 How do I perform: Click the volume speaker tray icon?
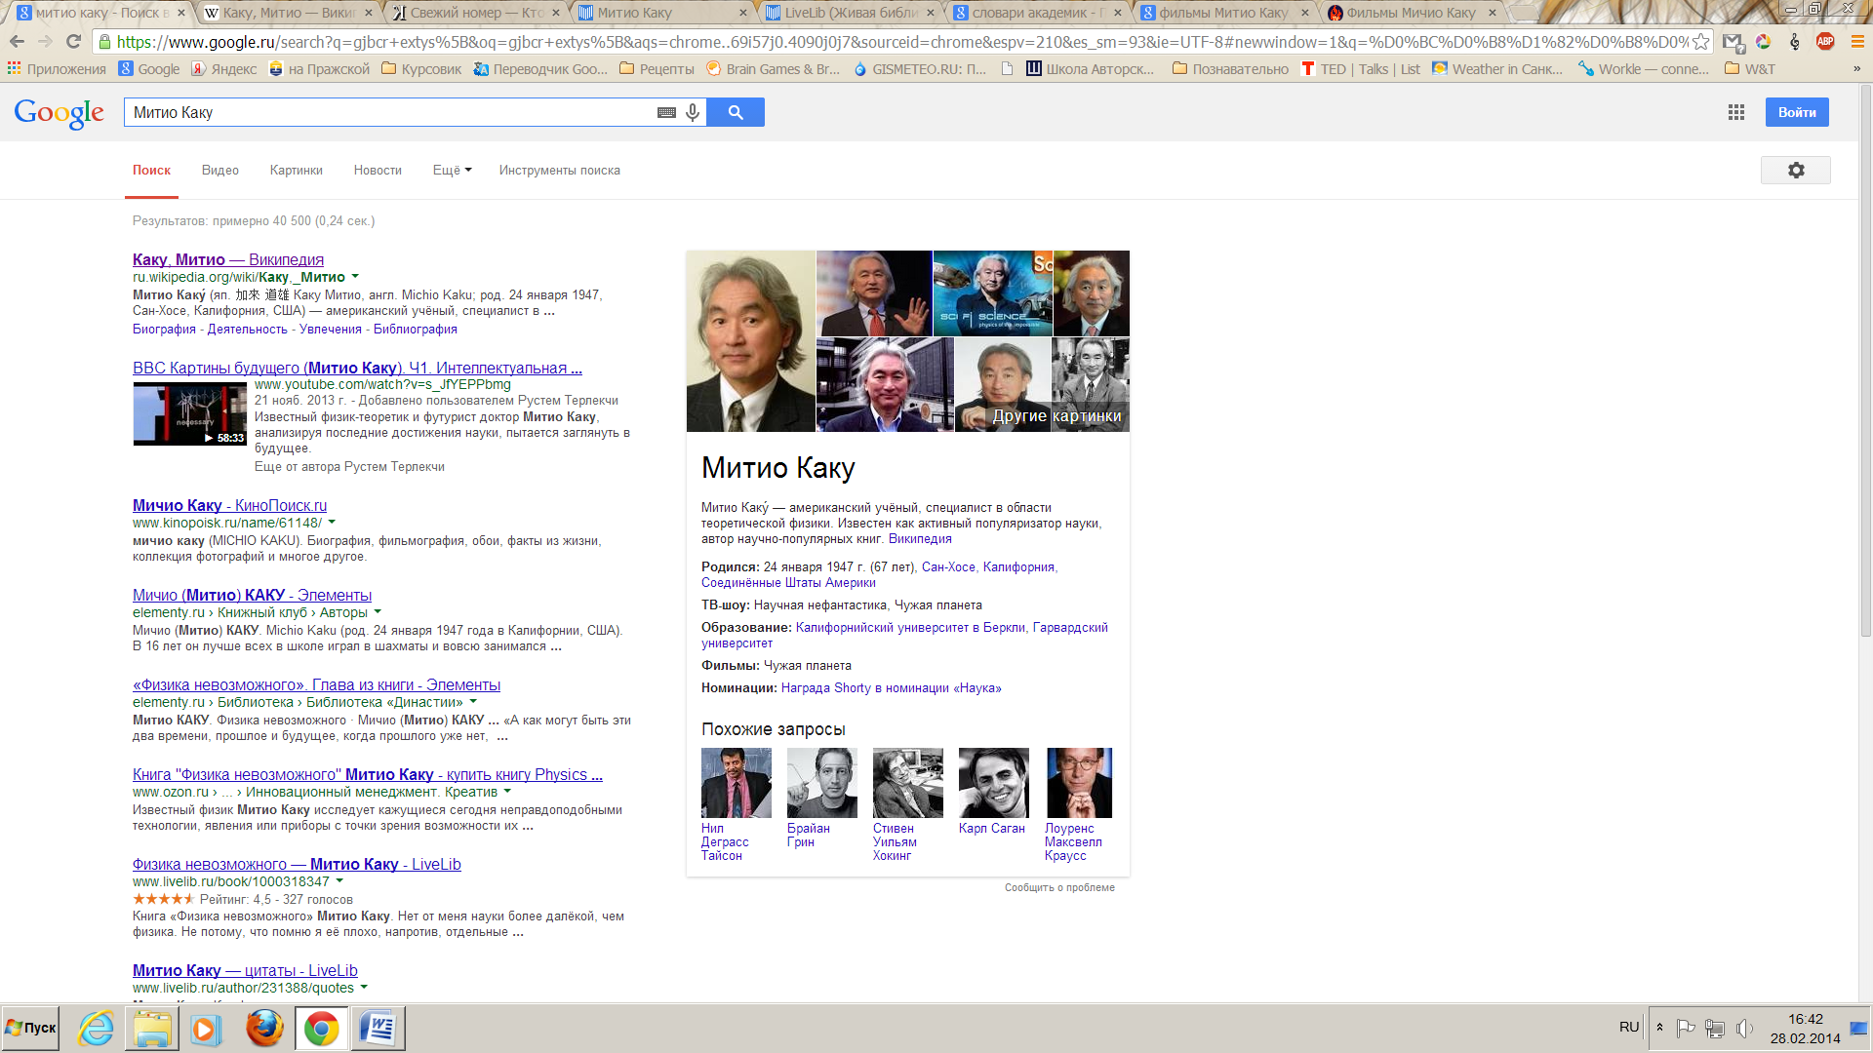click(1744, 1028)
